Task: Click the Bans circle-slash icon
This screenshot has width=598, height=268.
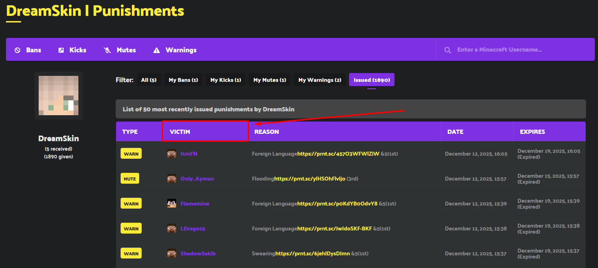Action: [17, 50]
